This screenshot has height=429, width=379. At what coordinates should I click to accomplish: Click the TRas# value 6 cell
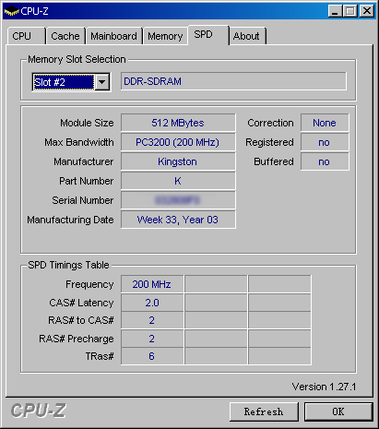[x=152, y=356]
